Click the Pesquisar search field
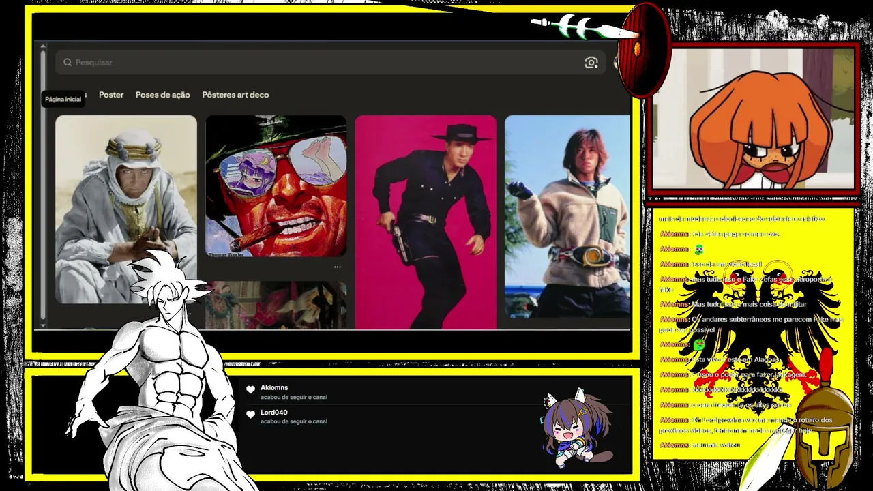873x491 pixels. pyautogui.click(x=330, y=62)
